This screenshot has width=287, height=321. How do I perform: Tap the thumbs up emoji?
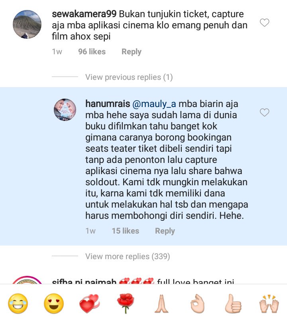[233, 303]
